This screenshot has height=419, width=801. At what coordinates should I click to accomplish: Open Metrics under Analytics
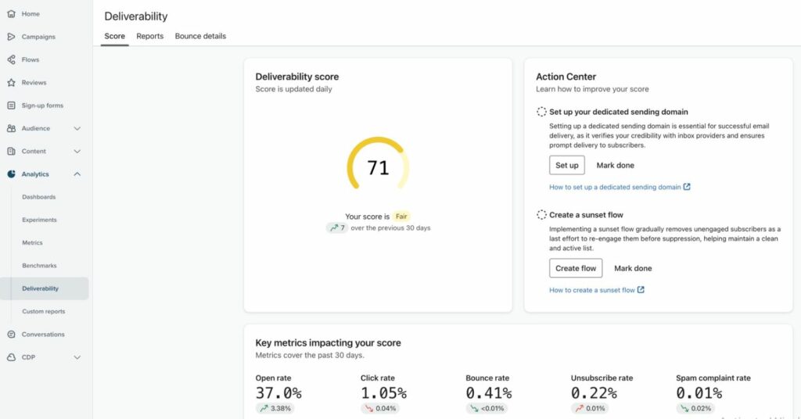[x=32, y=243]
